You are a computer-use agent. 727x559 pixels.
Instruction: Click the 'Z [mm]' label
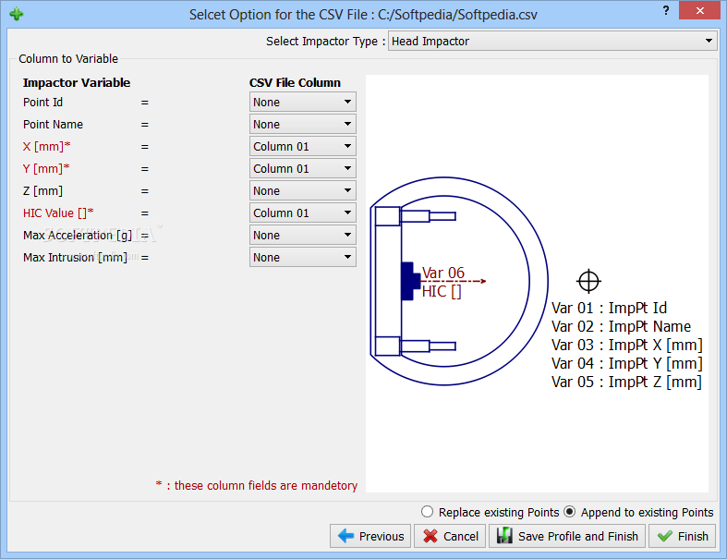42,190
